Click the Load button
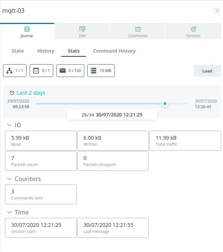This screenshot has height=252, width=223. (207, 71)
